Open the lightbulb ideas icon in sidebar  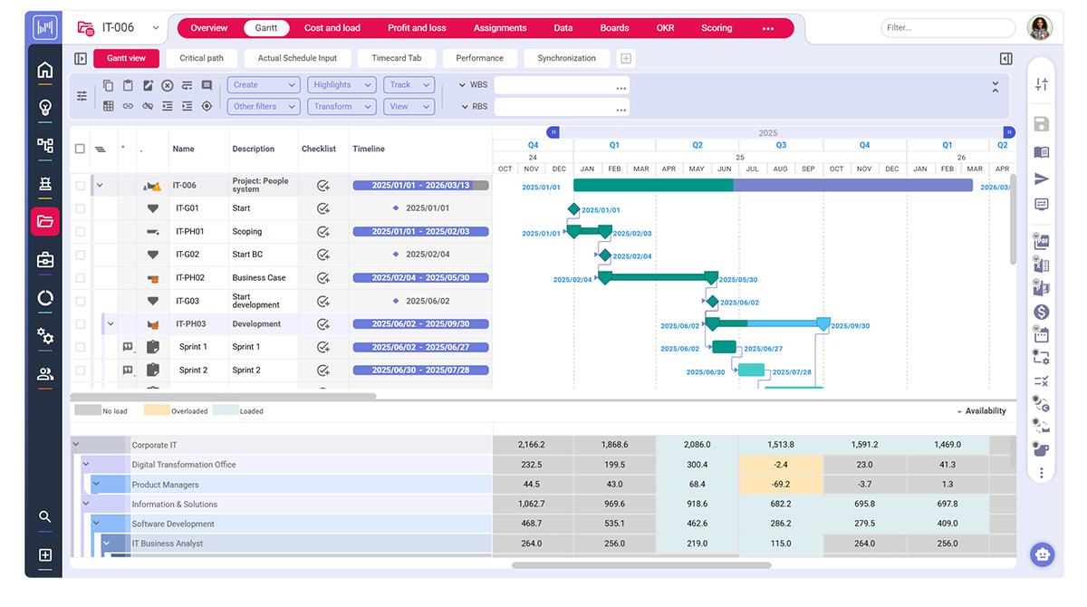tap(44, 108)
